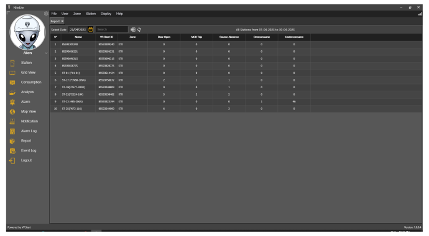The image size is (429, 236).
Task: Open the date picker calendar icon
Action: click(91, 30)
